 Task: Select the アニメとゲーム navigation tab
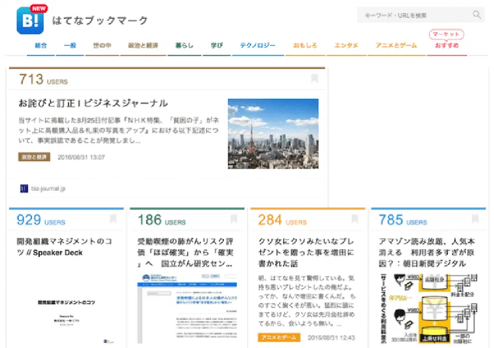(396, 46)
